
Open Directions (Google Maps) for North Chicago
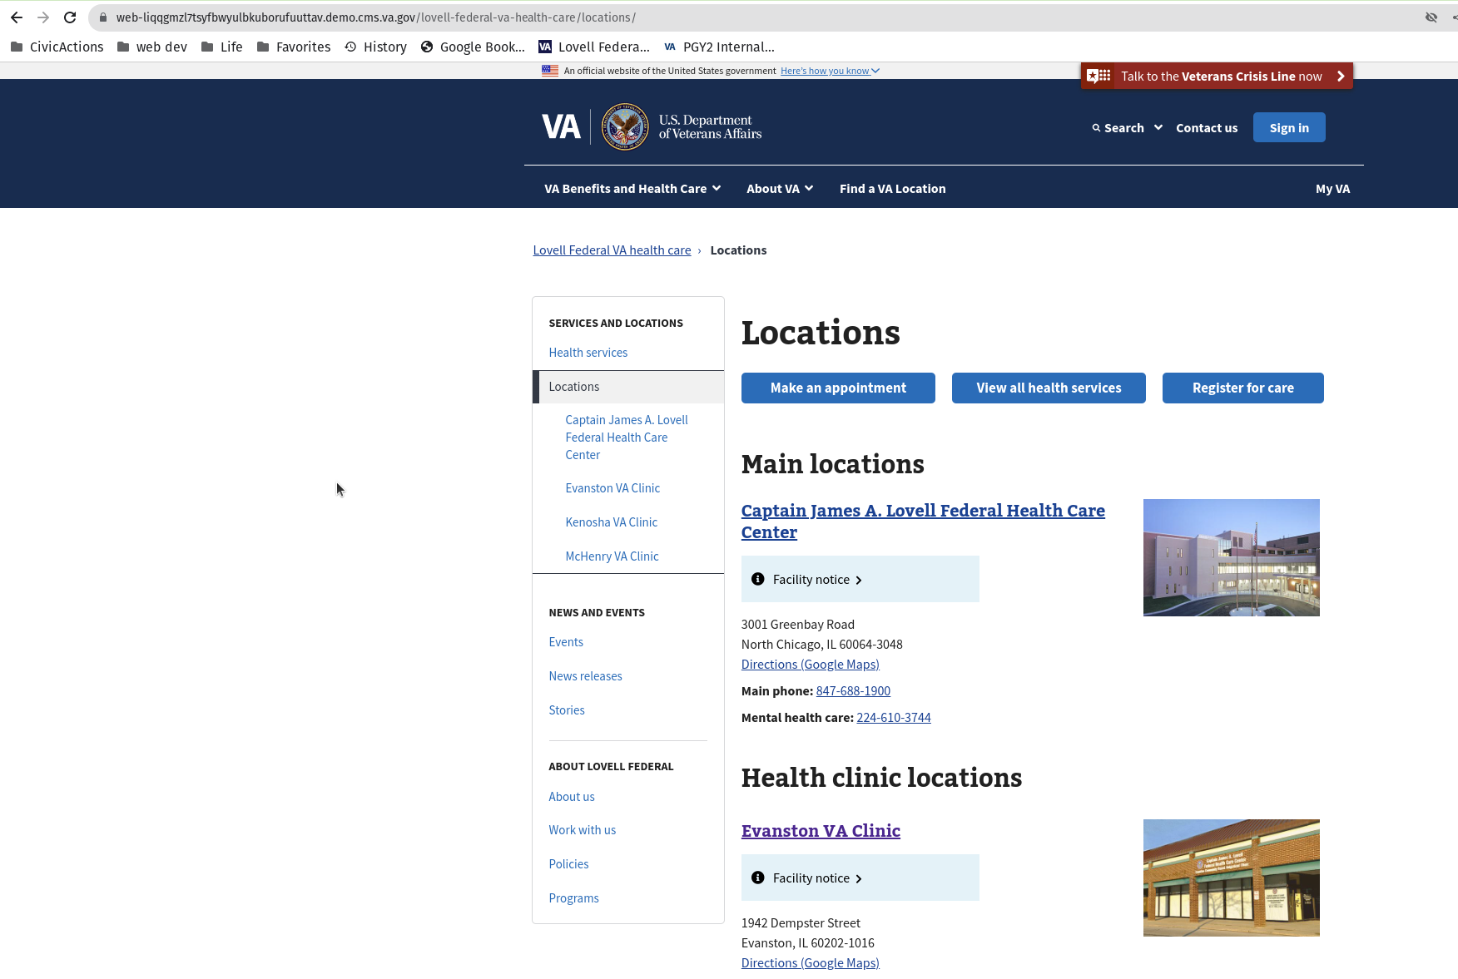810,664
